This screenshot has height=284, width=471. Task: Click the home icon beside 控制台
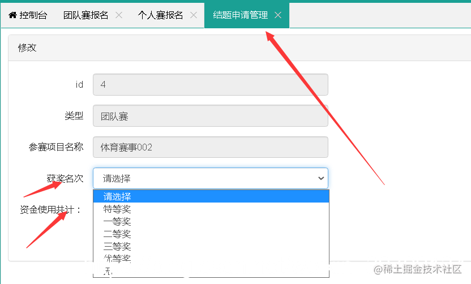coord(12,15)
